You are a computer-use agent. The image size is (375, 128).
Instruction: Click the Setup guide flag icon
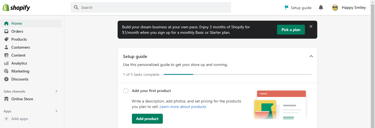point(287,7)
